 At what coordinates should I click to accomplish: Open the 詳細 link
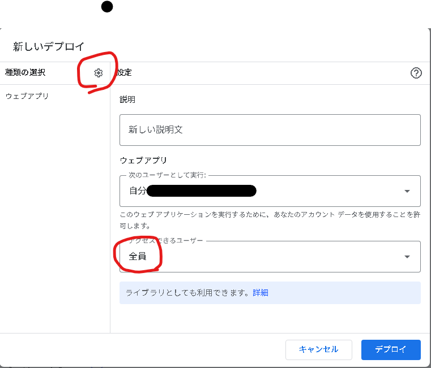(261, 293)
